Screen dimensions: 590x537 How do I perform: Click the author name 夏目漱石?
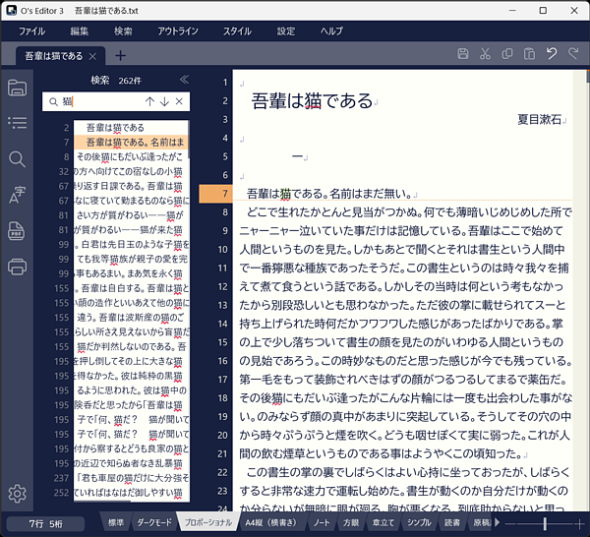(x=539, y=119)
